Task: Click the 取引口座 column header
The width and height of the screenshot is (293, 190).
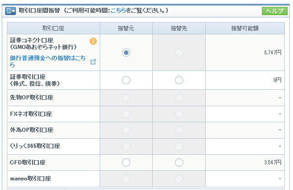Action: click(53, 28)
